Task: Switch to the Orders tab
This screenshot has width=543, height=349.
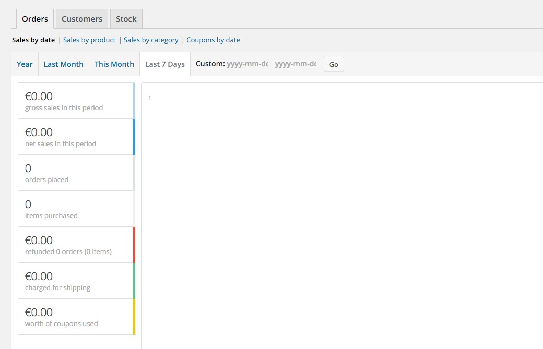Action: coord(34,19)
